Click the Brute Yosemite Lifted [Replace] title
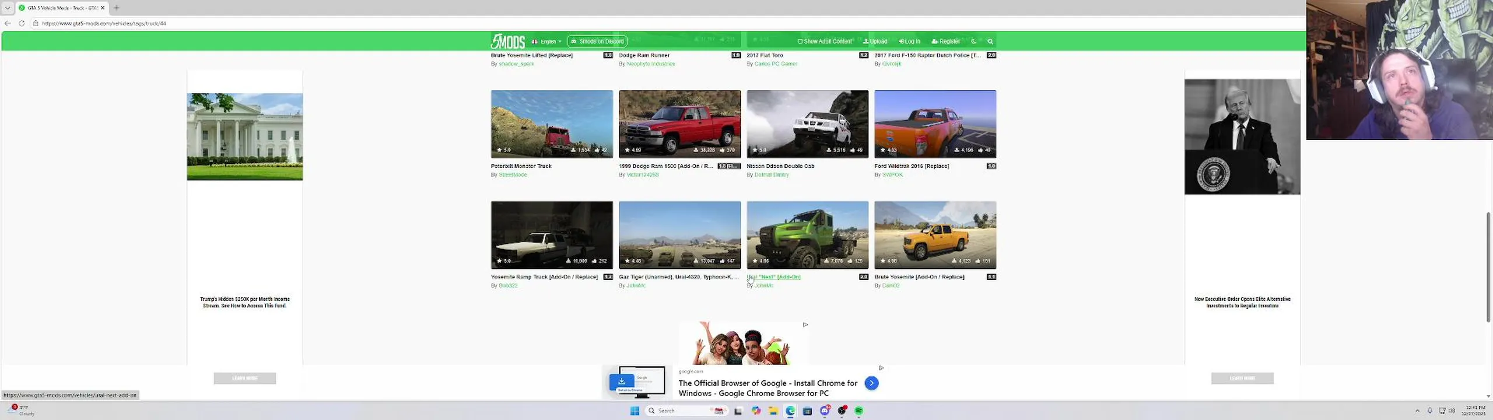1493x420 pixels. [532, 55]
